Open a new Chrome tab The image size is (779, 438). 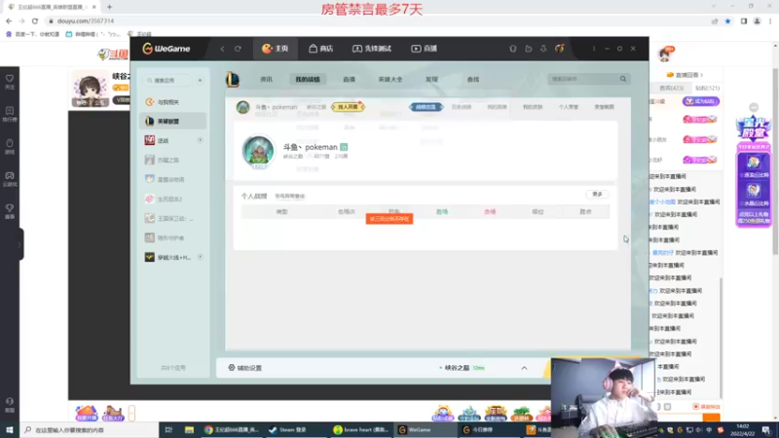click(109, 7)
